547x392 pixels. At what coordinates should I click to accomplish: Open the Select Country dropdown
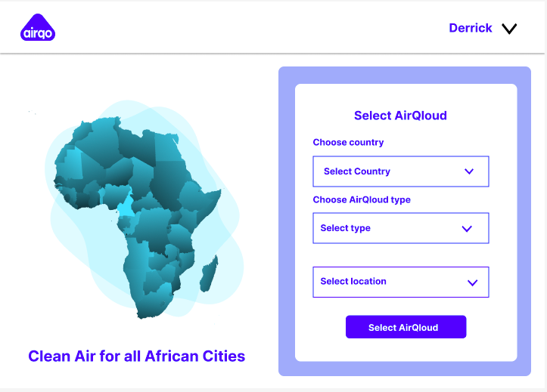click(x=401, y=171)
